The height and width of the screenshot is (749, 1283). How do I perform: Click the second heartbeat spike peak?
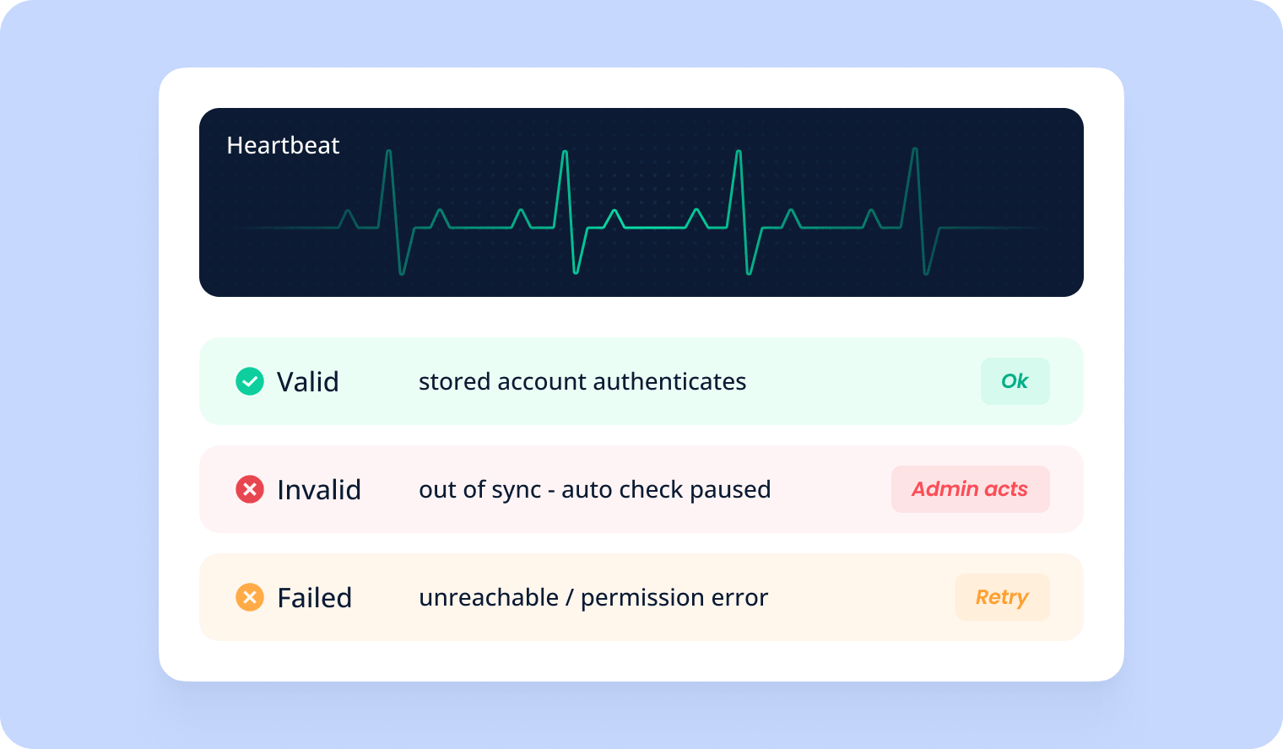point(565,152)
